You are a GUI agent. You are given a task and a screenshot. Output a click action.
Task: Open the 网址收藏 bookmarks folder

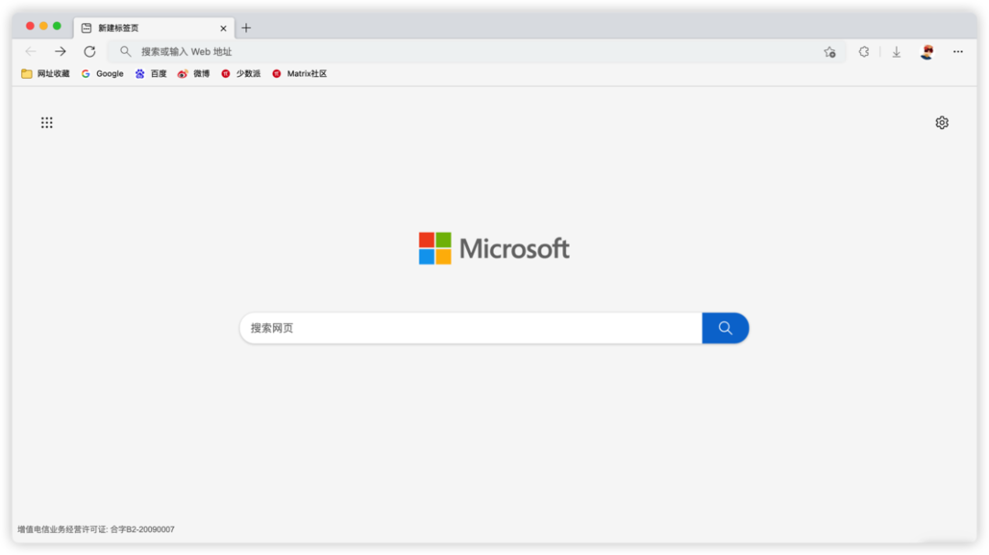(x=46, y=74)
